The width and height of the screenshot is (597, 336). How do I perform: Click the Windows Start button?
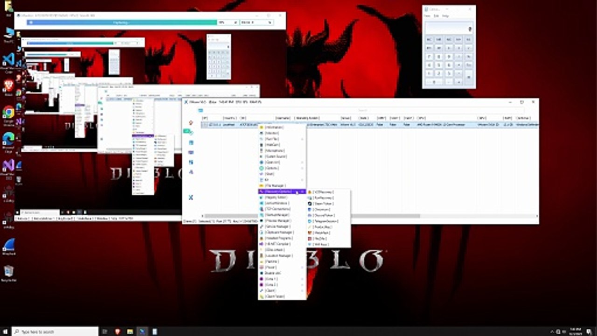click(x=5, y=331)
